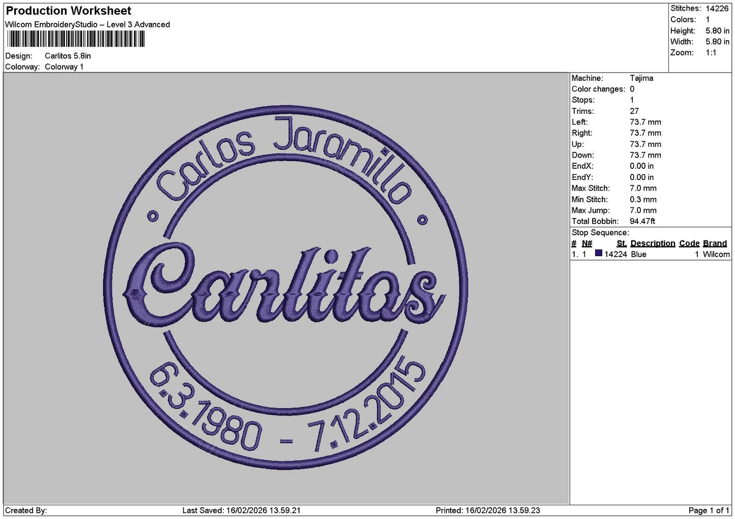Click the Created By label
The height and width of the screenshot is (519, 735).
click(x=26, y=510)
